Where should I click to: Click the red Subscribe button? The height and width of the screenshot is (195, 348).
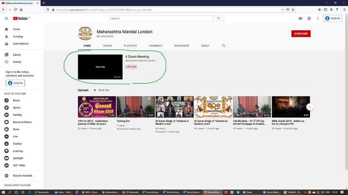[x=301, y=34]
